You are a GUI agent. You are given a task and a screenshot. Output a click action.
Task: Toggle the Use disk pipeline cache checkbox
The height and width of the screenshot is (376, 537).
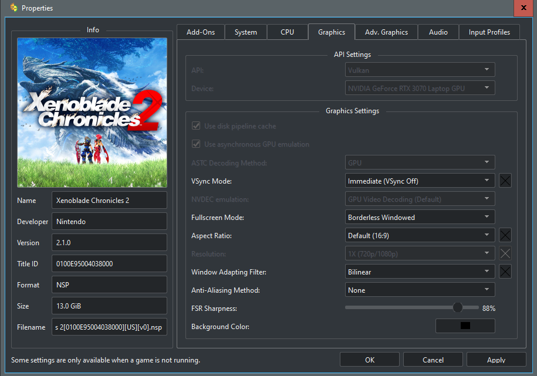(196, 126)
